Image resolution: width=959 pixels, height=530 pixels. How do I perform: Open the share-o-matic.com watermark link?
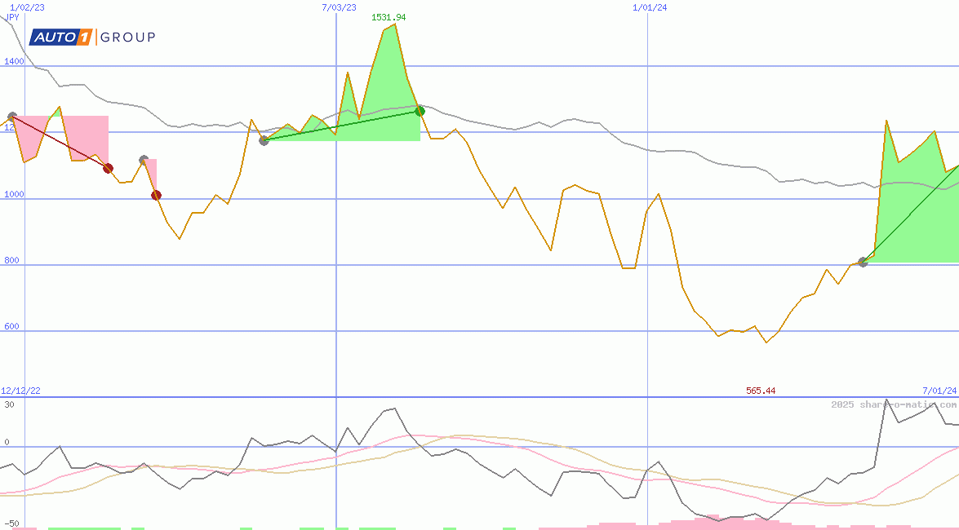[x=894, y=404]
